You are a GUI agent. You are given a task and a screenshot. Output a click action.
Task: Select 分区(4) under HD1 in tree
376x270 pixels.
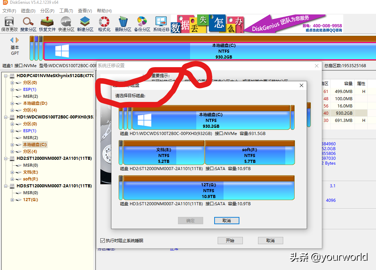click(x=30, y=152)
